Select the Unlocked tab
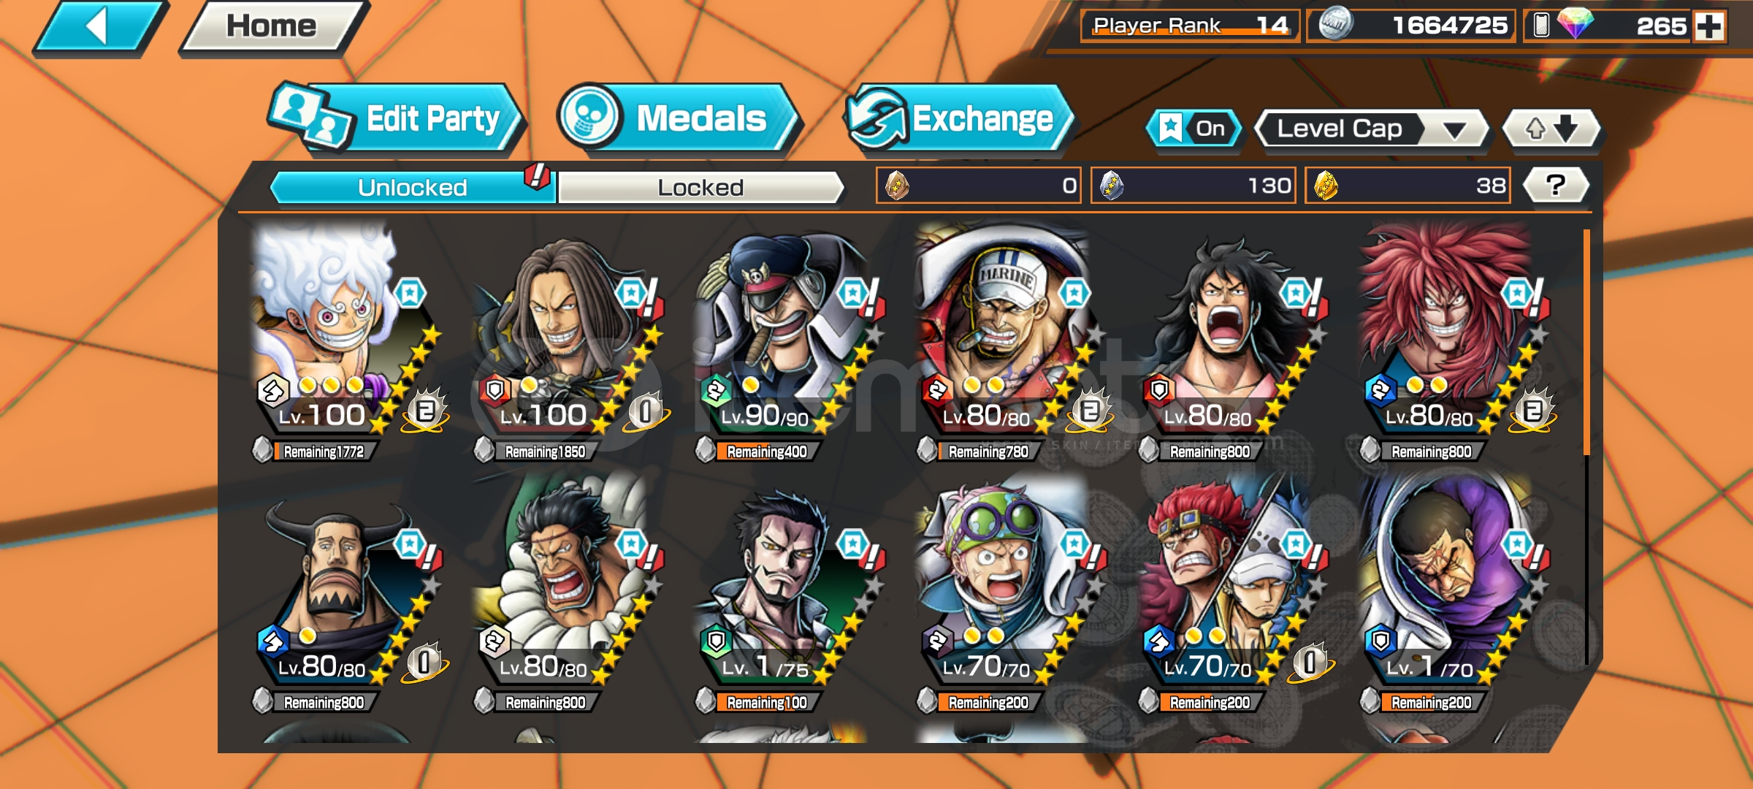The image size is (1753, 789). 413,188
